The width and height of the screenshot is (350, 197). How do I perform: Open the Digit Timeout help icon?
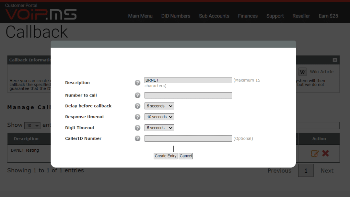tap(137, 128)
